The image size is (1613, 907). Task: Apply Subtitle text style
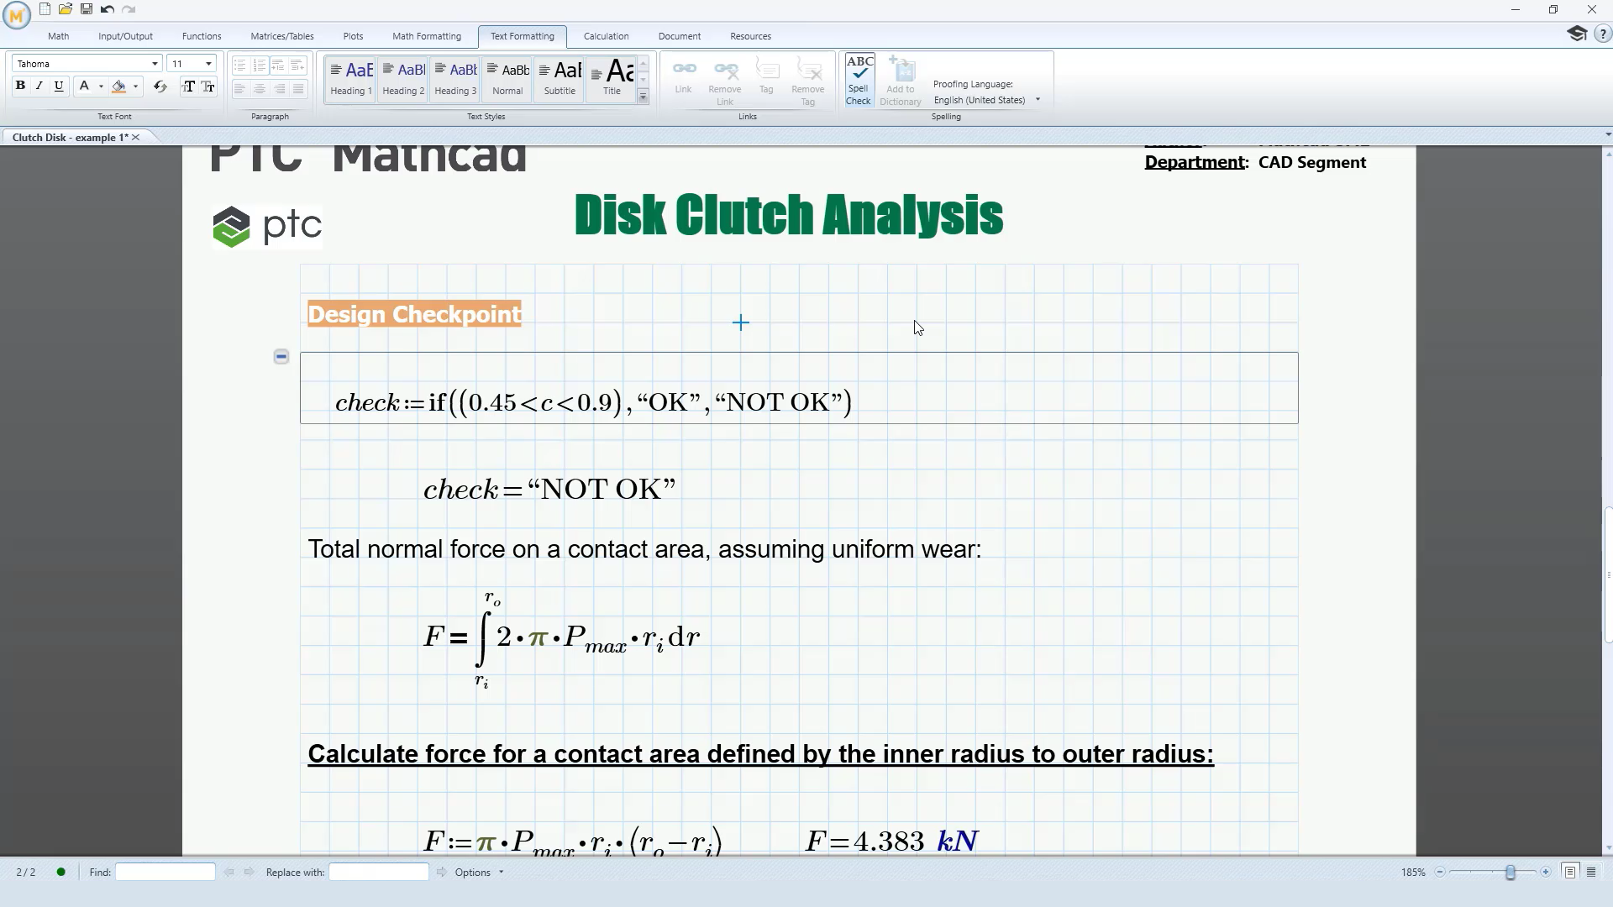[560, 79]
